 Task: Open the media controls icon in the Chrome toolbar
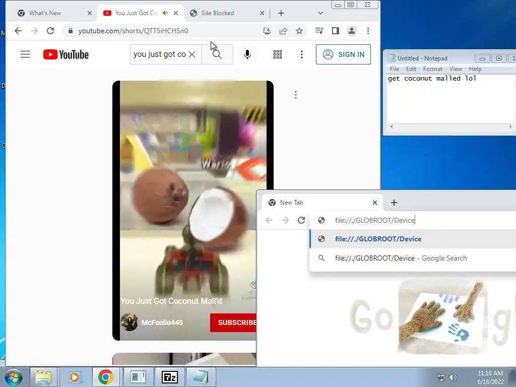319,31
